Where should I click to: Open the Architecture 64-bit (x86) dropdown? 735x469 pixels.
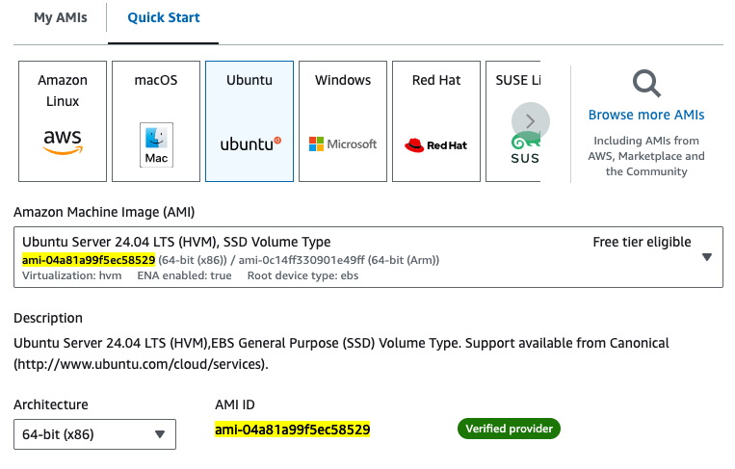click(x=94, y=434)
